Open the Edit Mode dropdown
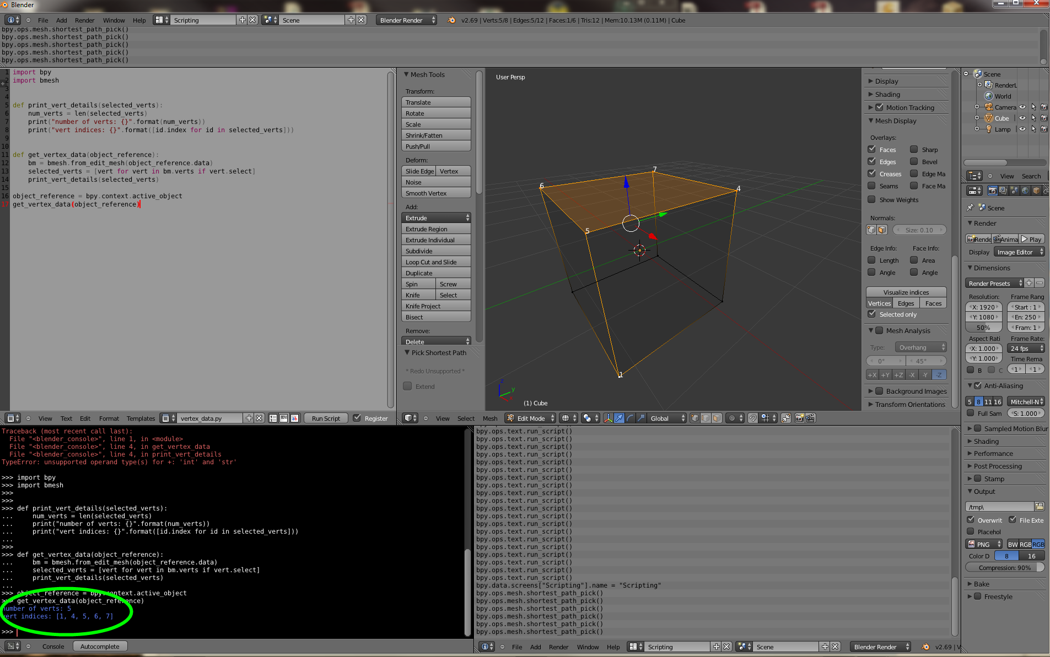 (x=531, y=419)
